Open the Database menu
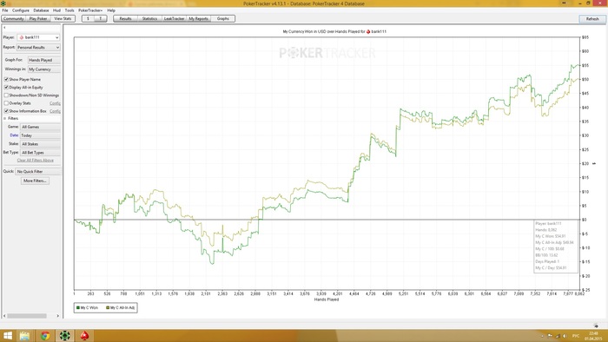The height and width of the screenshot is (342, 608). [41, 10]
